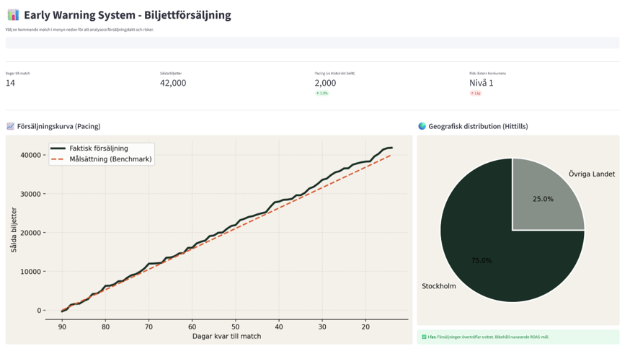The width and height of the screenshot is (630, 351).
Task: Click the red Låg risk badge
Action: 476,94
